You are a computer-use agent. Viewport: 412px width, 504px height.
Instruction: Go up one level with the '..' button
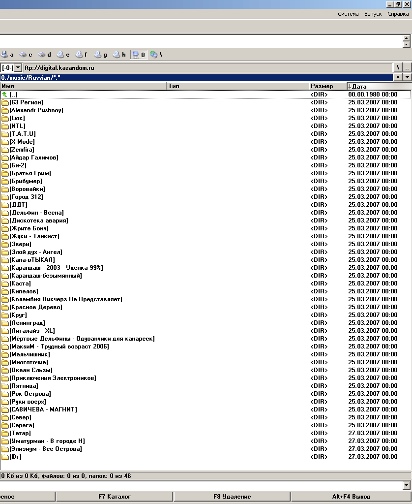[407, 67]
